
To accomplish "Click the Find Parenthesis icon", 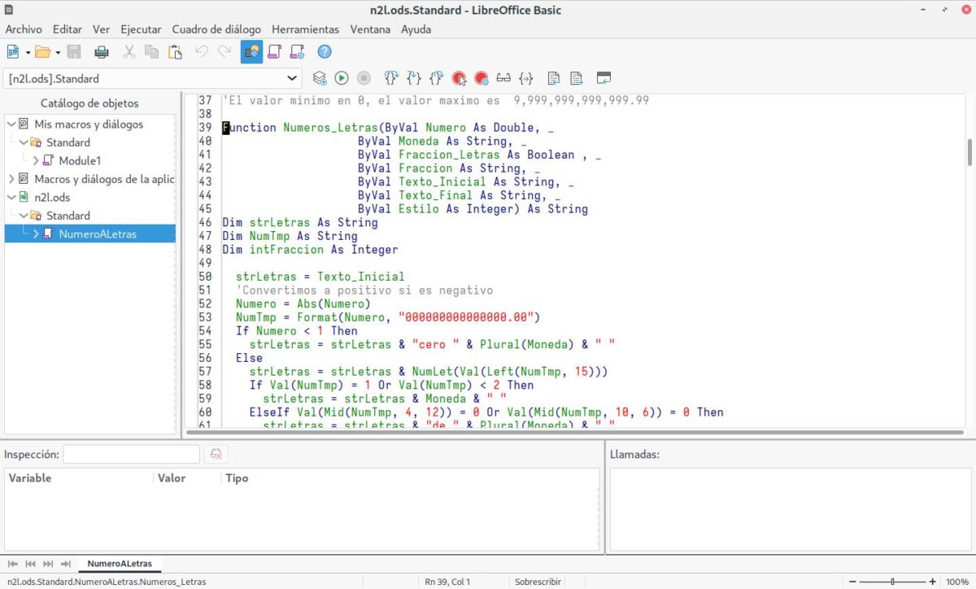I will tap(526, 78).
